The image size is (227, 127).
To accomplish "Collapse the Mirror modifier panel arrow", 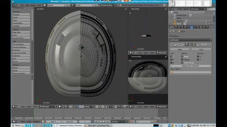I will [x=171, y=45].
